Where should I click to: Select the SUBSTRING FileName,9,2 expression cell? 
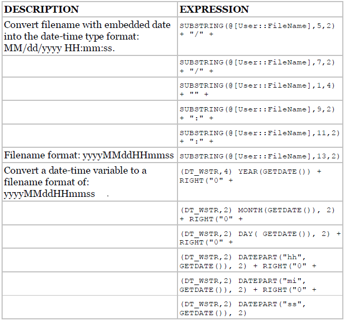(x=260, y=112)
